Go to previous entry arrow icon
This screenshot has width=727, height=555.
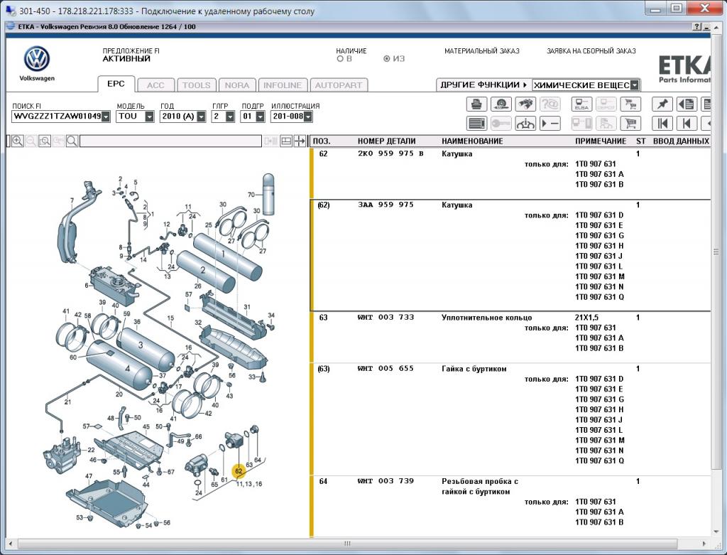tap(687, 124)
